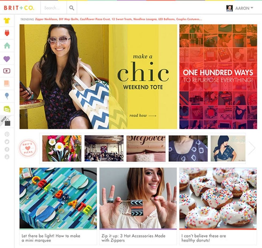Open the red plug tech category
This screenshot has width=262, height=248.
click(x=7, y=33)
